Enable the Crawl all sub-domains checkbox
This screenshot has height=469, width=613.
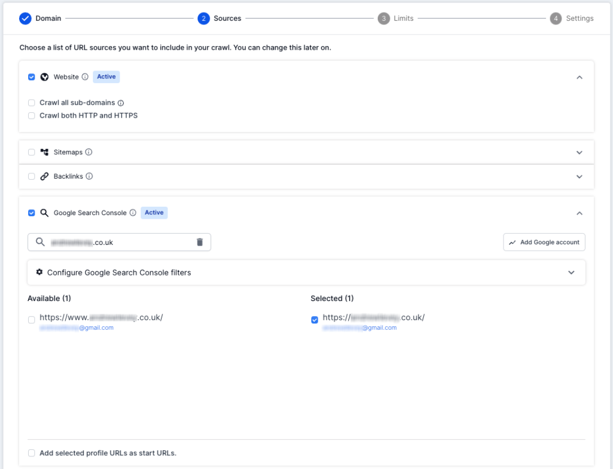coord(31,103)
